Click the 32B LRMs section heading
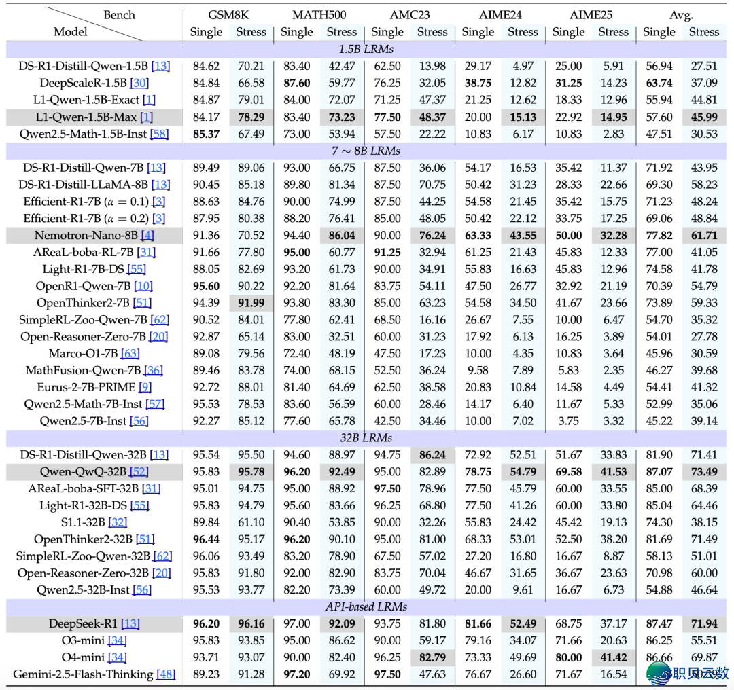 pyautogui.click(x=366, y=438)
